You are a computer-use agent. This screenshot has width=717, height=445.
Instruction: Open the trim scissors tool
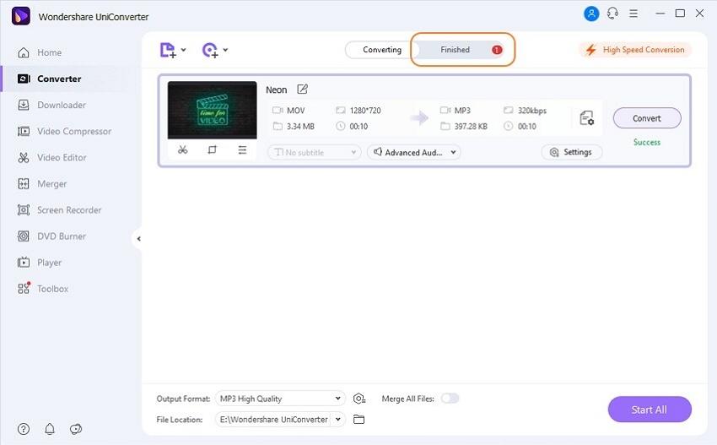click(183, 149)
